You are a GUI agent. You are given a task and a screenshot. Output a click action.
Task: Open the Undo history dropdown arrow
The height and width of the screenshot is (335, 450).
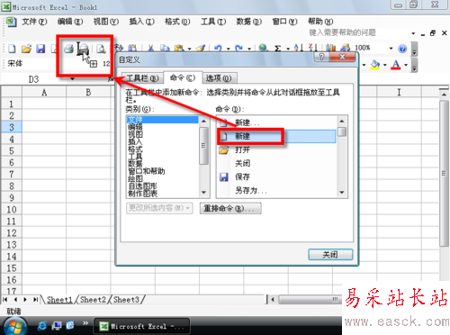pyautogui.click(x=228, y=49)
